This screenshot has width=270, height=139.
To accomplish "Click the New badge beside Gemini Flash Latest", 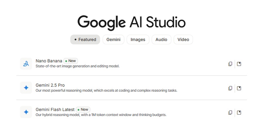I will pyautogui.click(x=83, y=110).
